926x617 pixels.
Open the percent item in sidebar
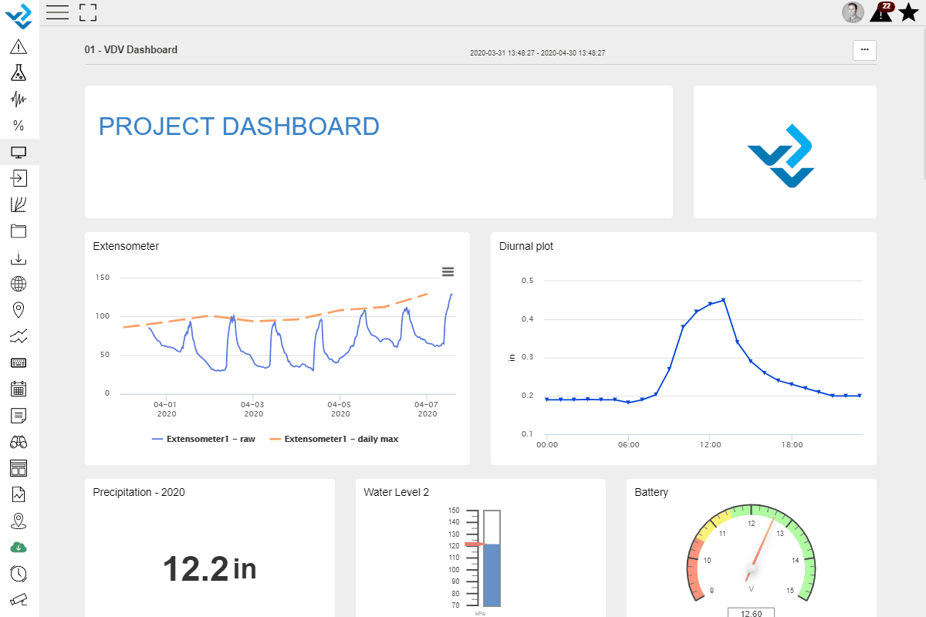pyautogui.click(x=19, y=126)
